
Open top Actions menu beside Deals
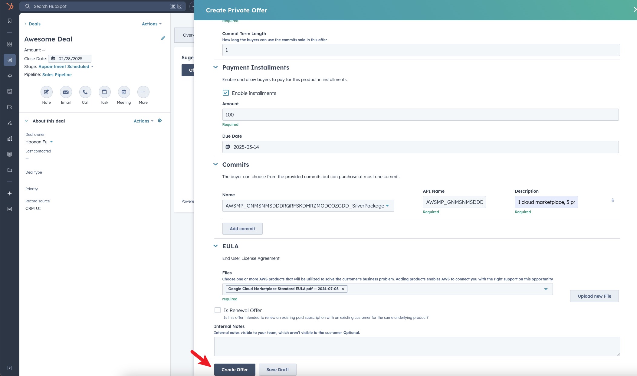tap(151, 24)
